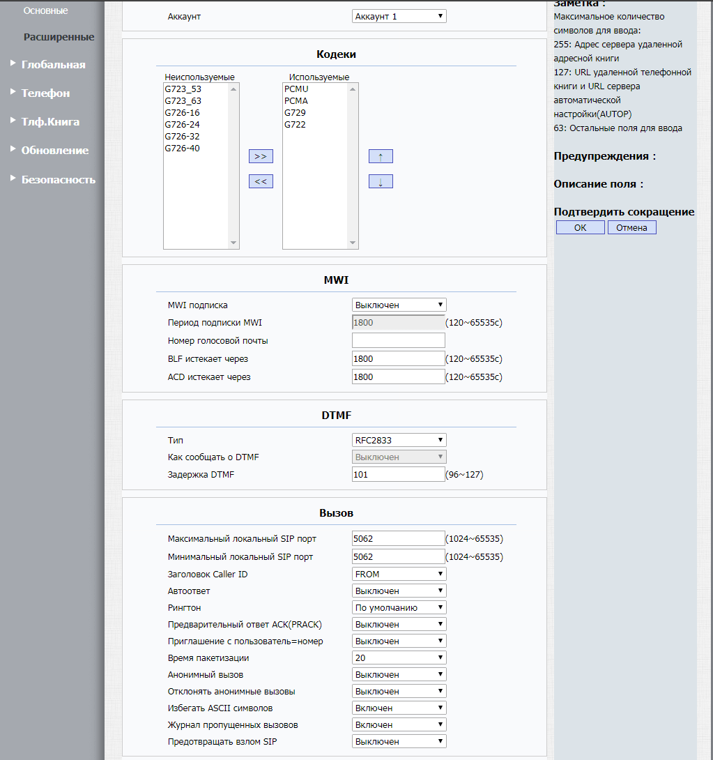Click used codecs list scroll-down arrow
Image resolution: width=713 pixels, height=760 pixels.
click(x=353, y=243)
